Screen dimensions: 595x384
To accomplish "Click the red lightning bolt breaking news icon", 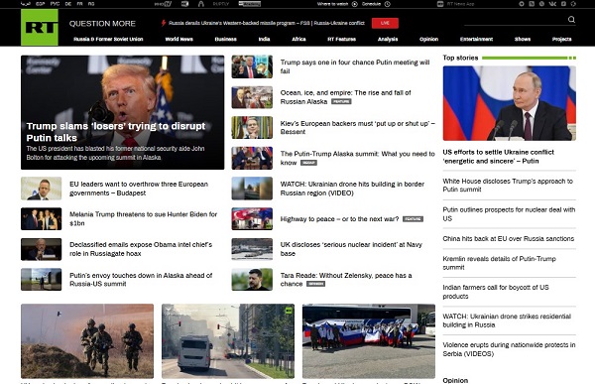I will point(164,23).
